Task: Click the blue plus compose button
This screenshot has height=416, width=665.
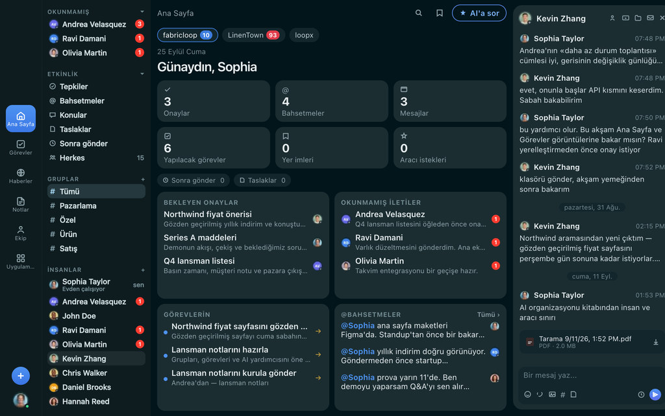Action: click(20, 375)
